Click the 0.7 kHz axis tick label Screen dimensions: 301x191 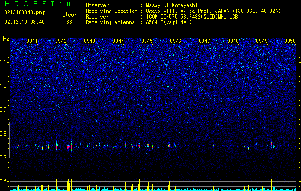(4, 158)
